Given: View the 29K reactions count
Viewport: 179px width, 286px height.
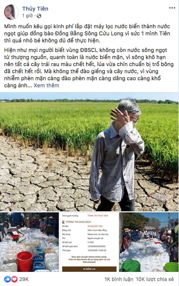Looking at the screenshot, I should [24, 279].
